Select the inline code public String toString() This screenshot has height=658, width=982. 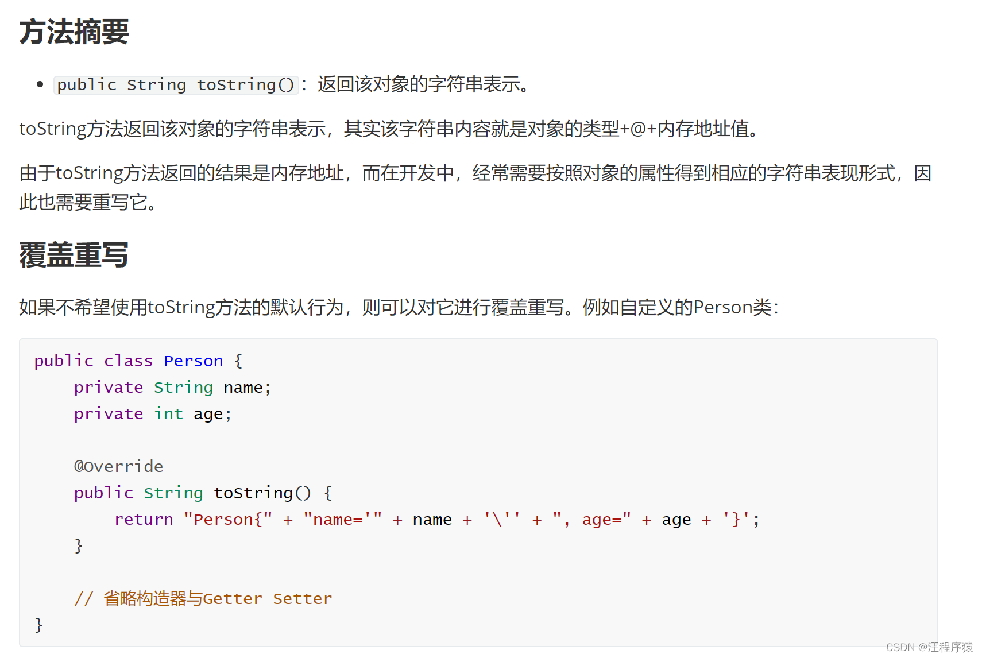pyautogui.click(x=176, y=85)
